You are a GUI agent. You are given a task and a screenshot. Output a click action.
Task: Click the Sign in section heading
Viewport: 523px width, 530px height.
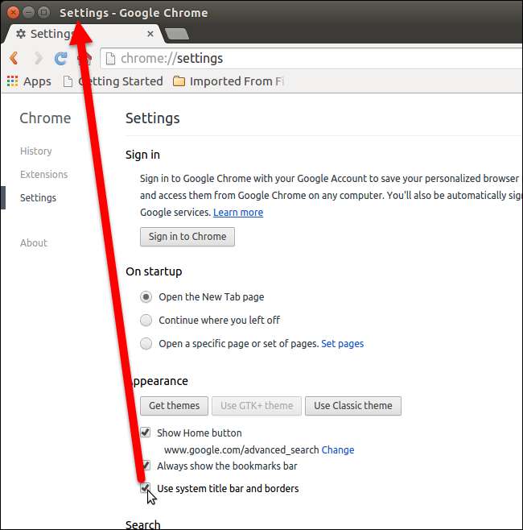143,155
